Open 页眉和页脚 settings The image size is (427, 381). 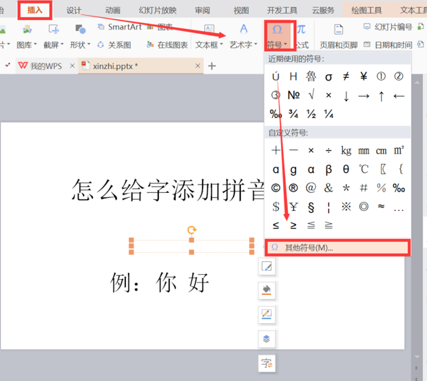(338, 37)
